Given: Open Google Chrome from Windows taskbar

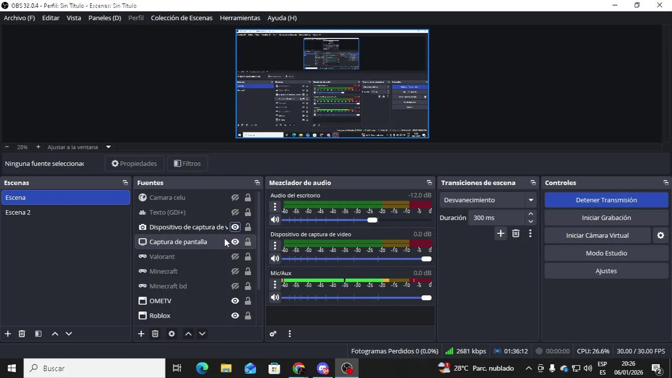Looking at the screenshot, I should click(x=299, y=369).
